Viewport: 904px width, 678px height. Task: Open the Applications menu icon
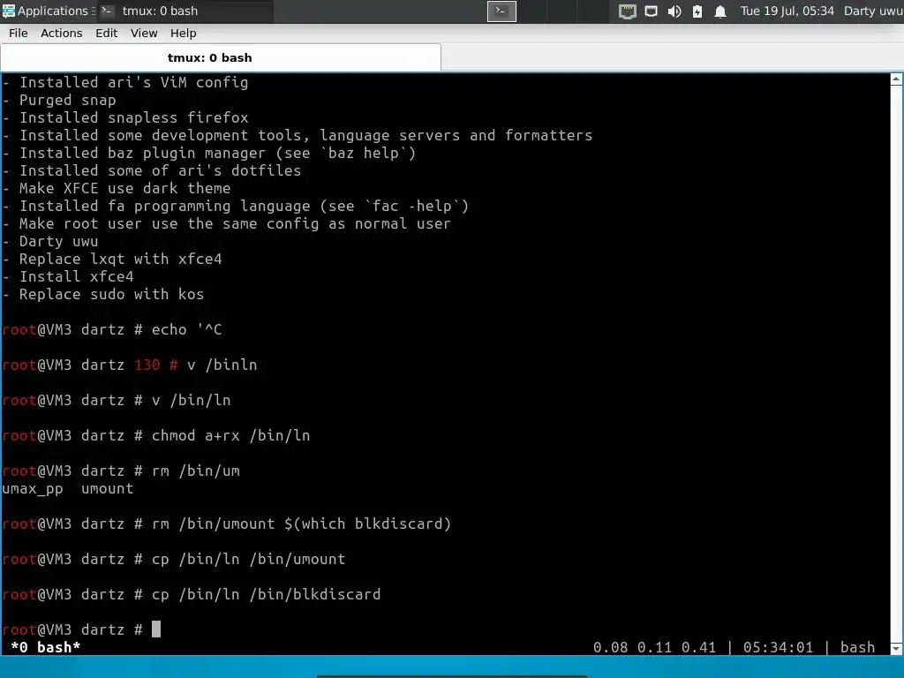click(9, 11)
